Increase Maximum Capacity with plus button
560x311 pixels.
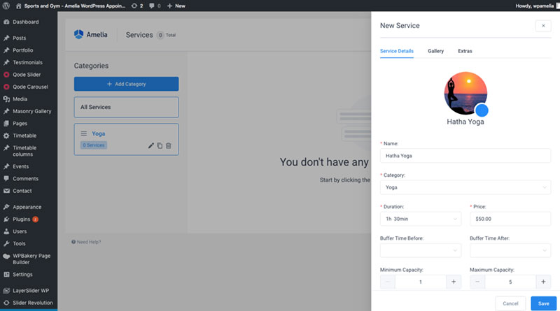[x=543, y=282]
